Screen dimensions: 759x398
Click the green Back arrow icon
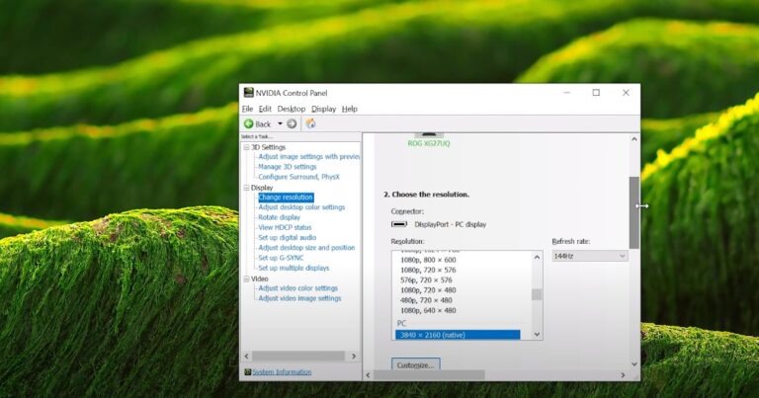249,123
